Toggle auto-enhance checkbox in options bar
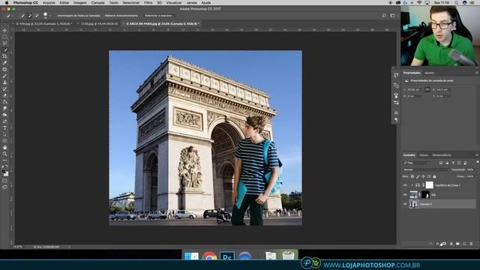Viewport: 480px width, 270px height. (103, 16)
